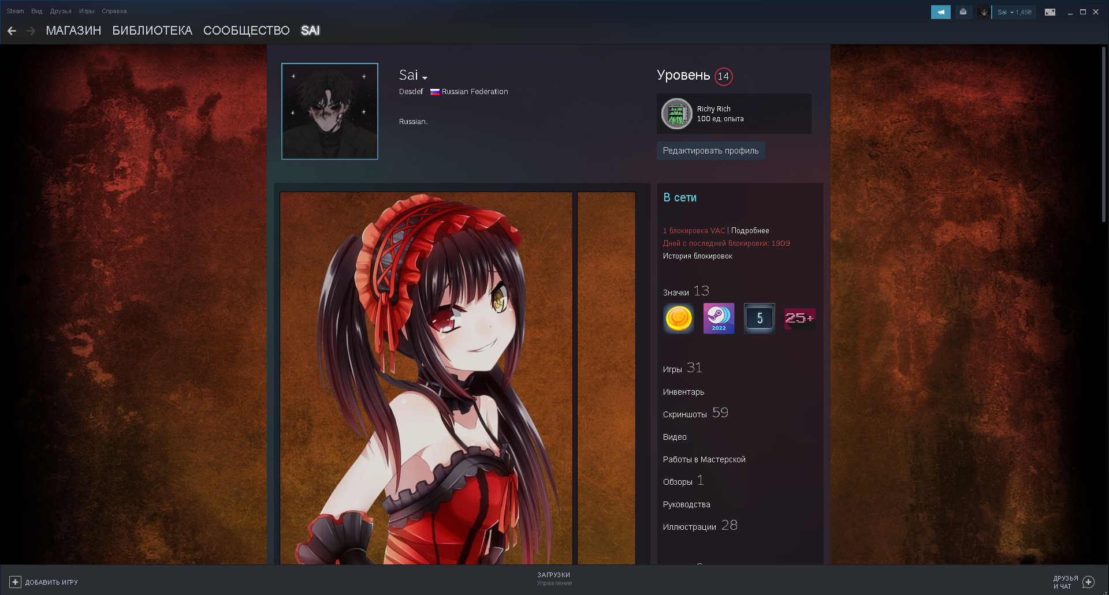Open the Видео link

click(x=675, y=437)
